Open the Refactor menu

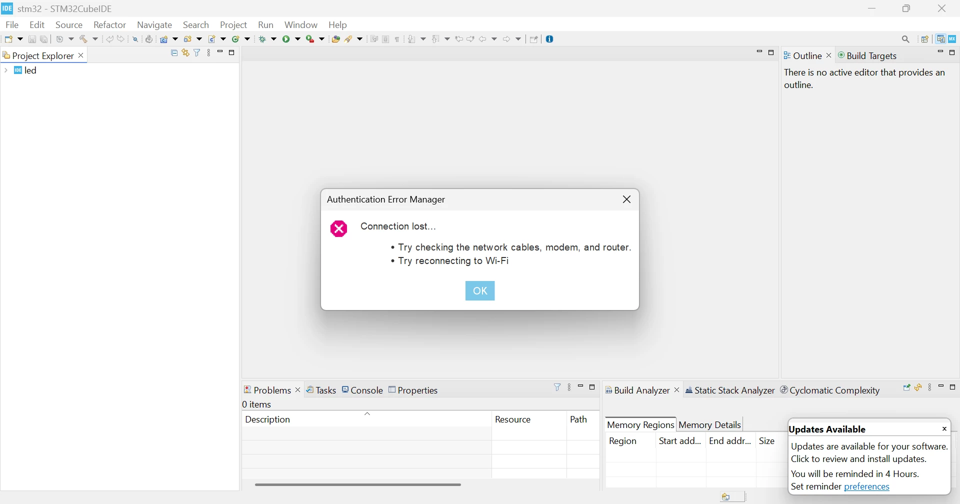110,24
